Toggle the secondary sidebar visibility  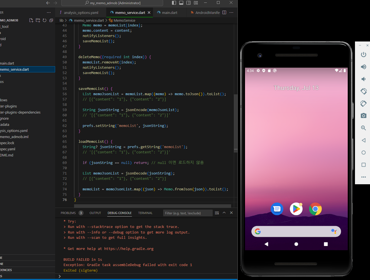click(188, 3)
